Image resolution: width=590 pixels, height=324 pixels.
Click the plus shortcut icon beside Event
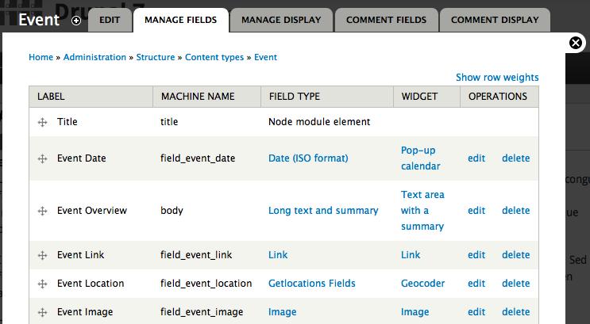(x=76, y=21)
